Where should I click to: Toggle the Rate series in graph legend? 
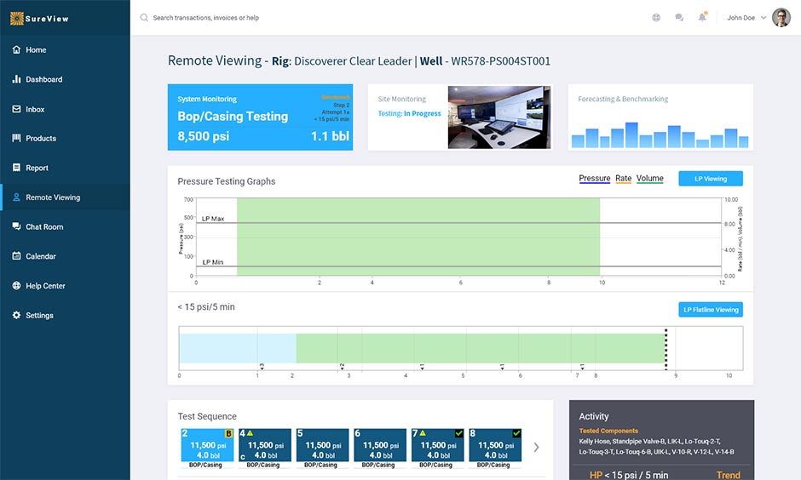click(623, 179)
